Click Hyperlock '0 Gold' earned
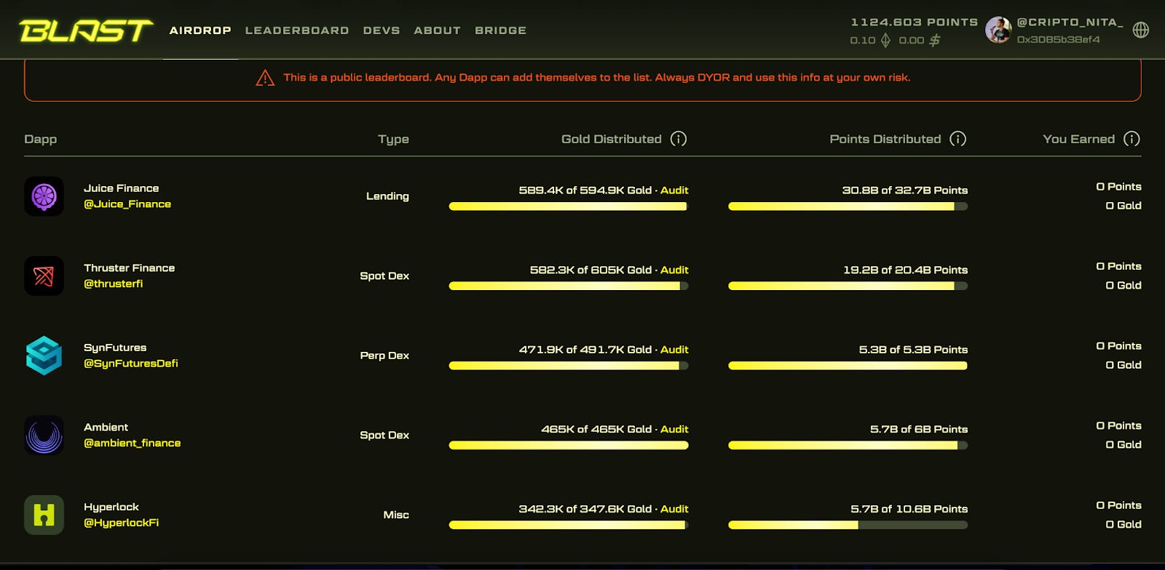 (1123, 524)
